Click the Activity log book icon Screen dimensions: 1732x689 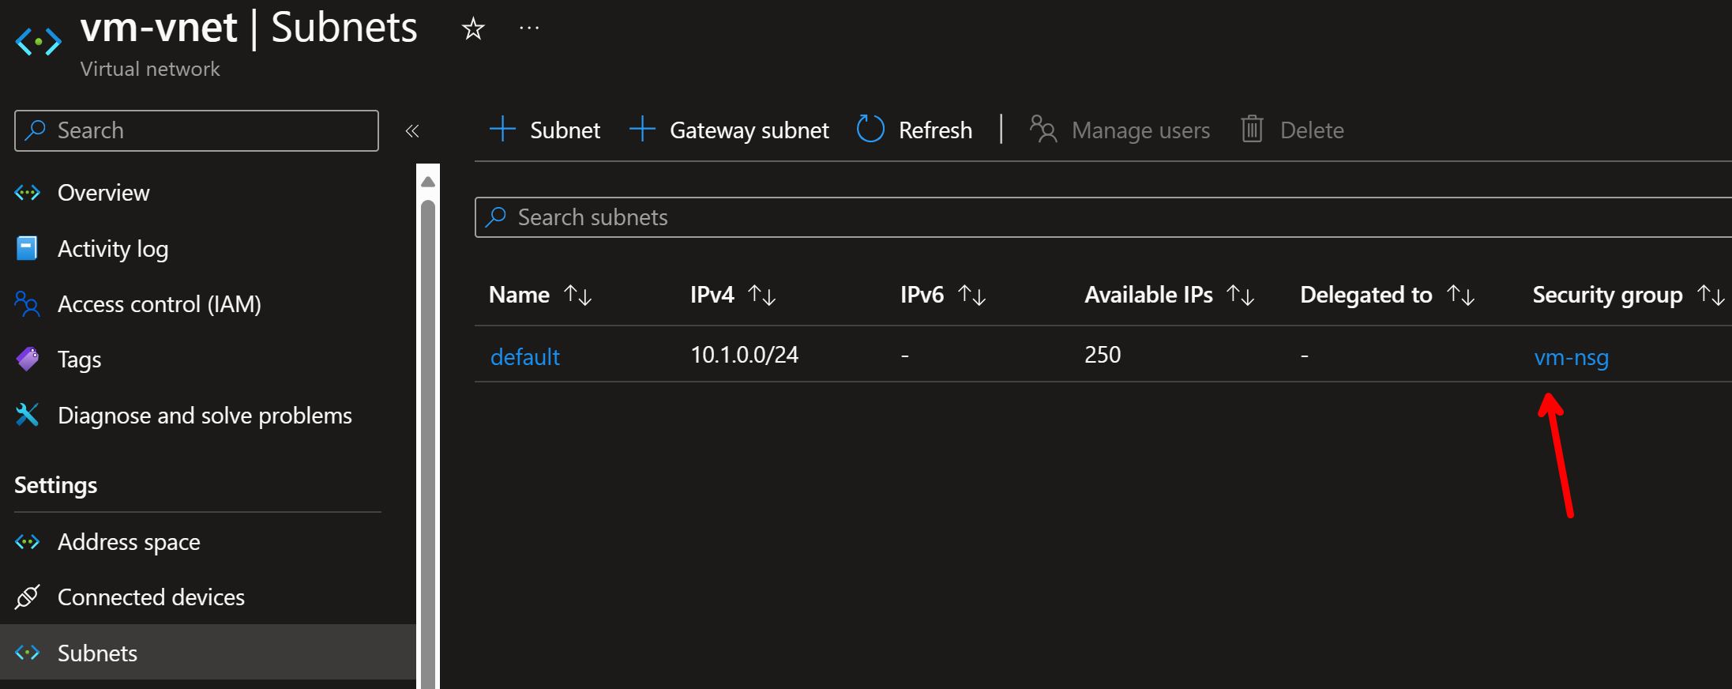27,248
